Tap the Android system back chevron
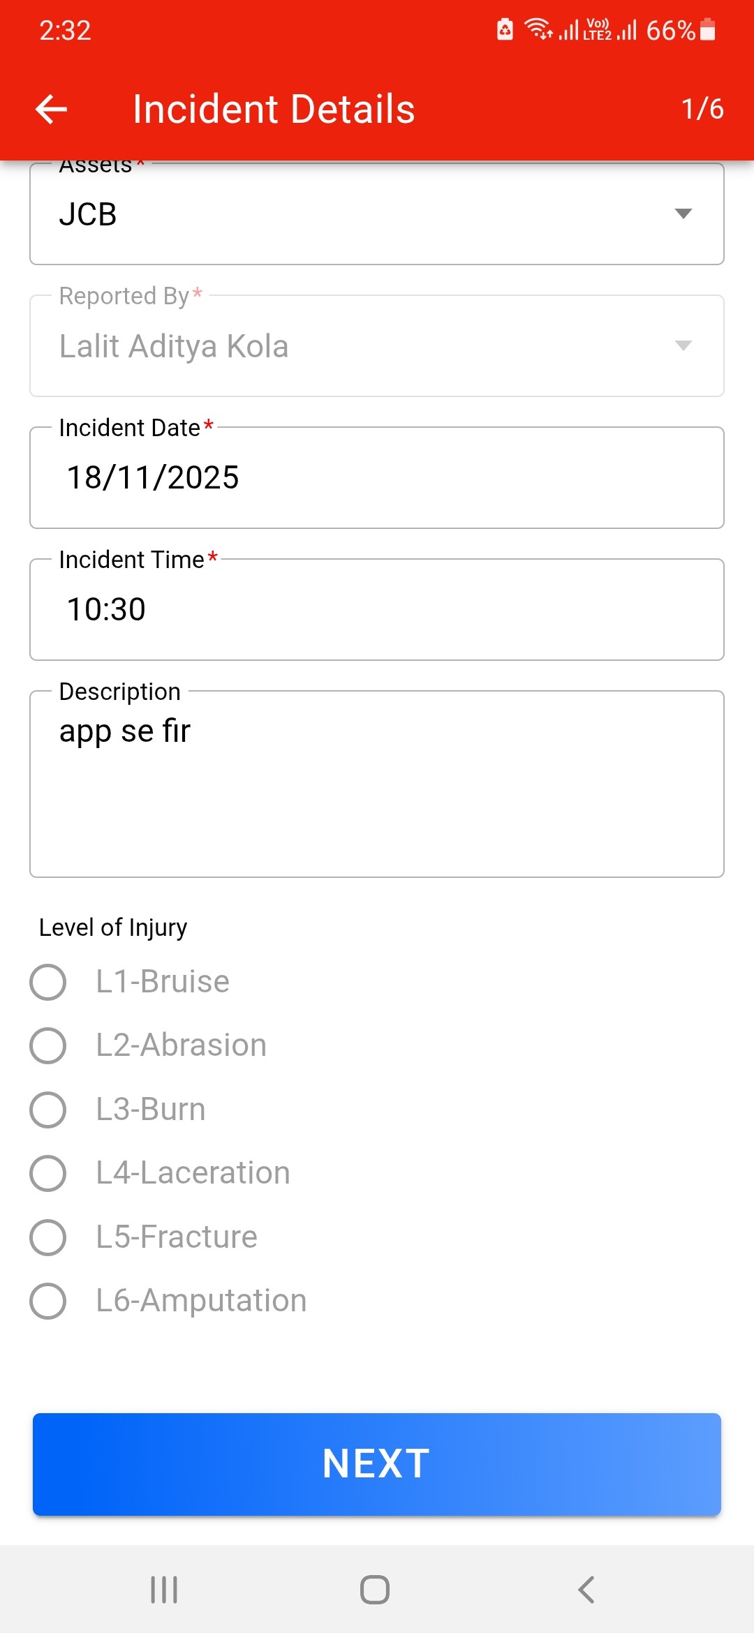The height and width of the screenshot is (1633, 754). (586, 1590)
